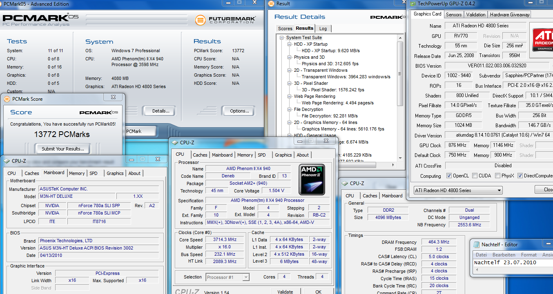Collapse the HDD - XP Startup node
This screenshot has height=294, width=553.
pyautogui.click(x=290, y=44)
